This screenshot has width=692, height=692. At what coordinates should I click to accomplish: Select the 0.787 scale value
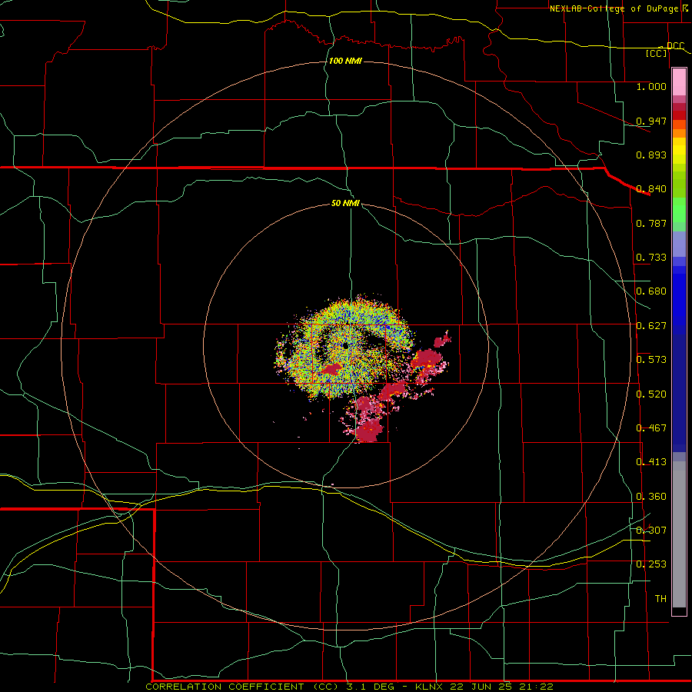click(651, 223)
